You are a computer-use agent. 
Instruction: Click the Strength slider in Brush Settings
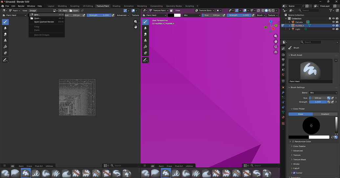pyautogui.click(x=318, y=102)
